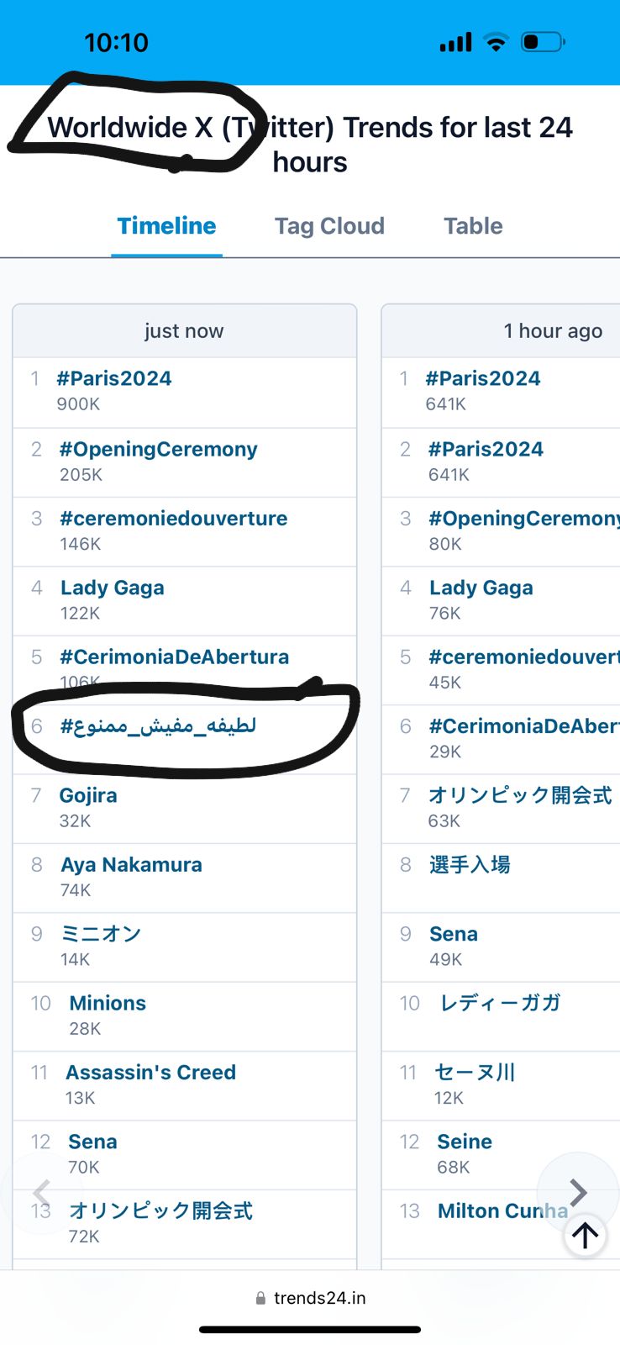Tap the lock icon in address bar
Viewport: 620px width, 1345px height.
(260, 1298)
